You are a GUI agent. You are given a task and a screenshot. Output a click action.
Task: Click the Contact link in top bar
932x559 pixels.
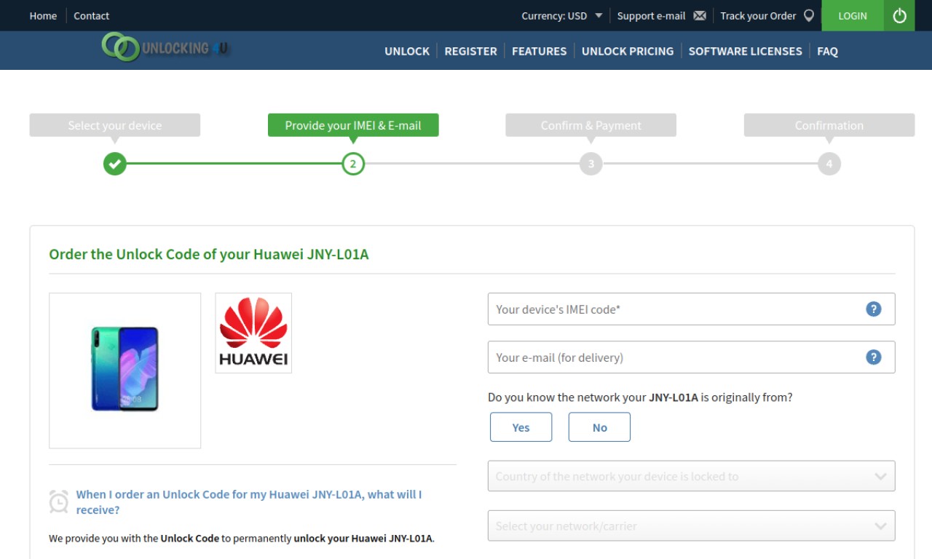tap(91, 15)
